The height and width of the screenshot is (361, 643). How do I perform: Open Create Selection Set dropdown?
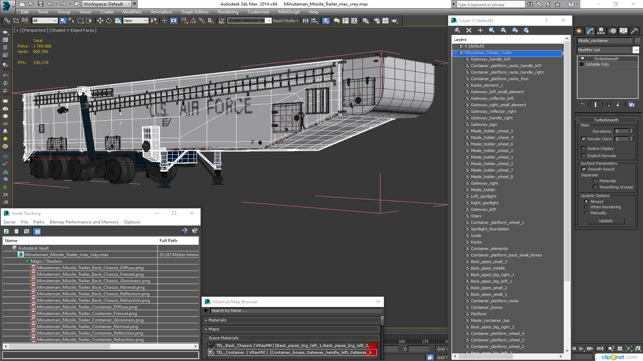click(269, 21)
